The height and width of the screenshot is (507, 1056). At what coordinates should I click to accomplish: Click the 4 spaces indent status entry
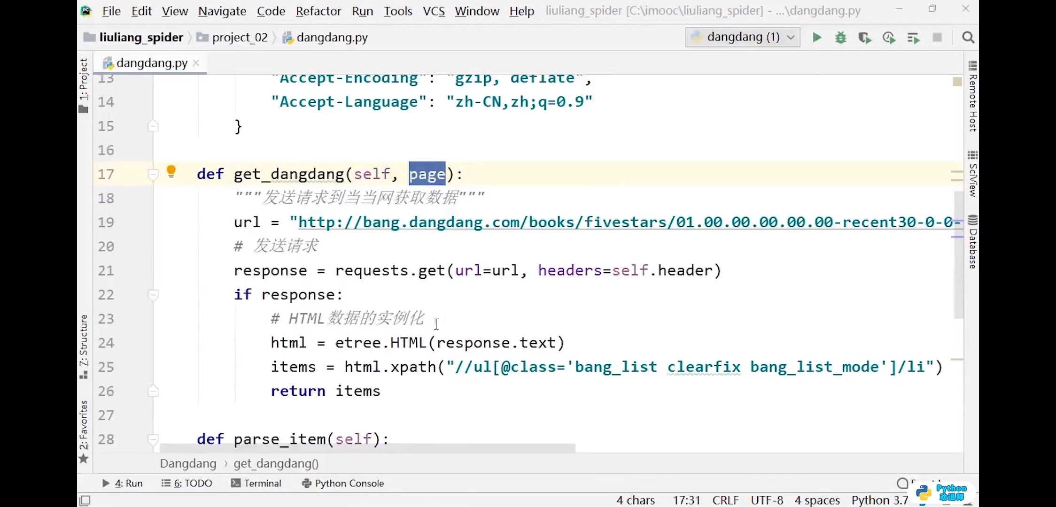point(817,500)
